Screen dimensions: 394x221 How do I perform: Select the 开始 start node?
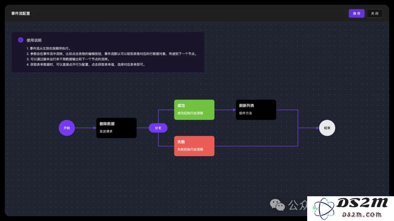67,128
